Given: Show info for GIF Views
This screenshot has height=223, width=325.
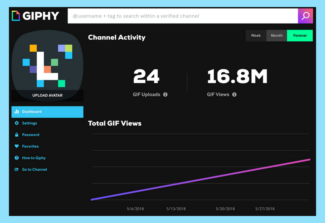Looking at the screenshot, I should point(234,95).
